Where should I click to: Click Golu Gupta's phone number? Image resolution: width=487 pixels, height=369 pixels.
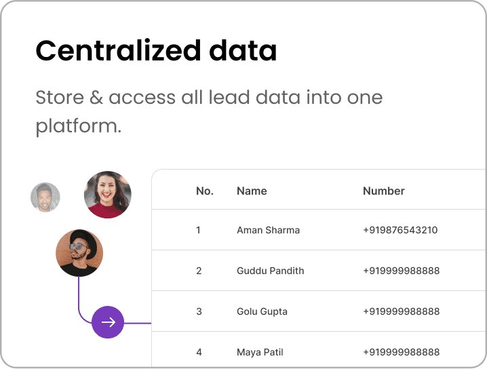pyautogui.click(x=402, y=311)
